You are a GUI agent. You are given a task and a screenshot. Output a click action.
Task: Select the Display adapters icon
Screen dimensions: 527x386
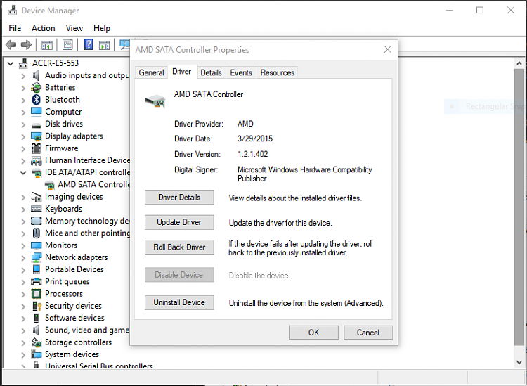[37, 136]
